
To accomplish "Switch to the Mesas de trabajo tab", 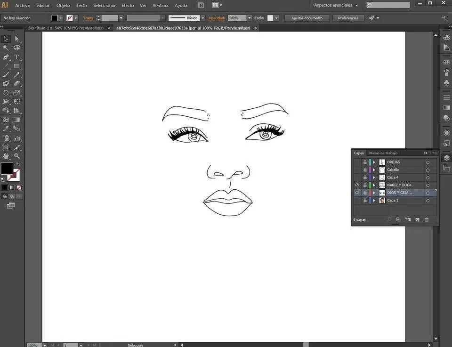I will point(383,153).
